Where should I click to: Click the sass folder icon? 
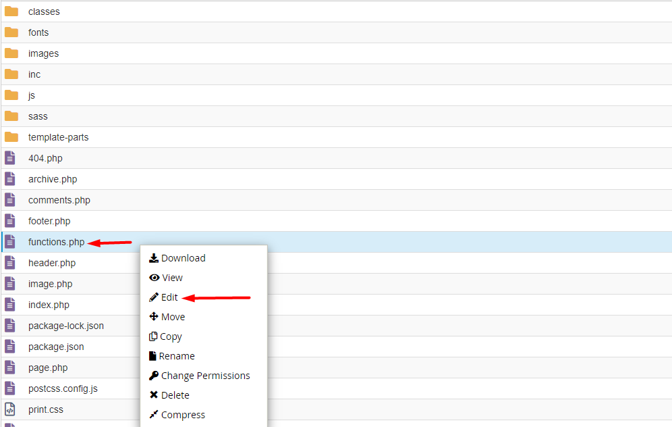point(11,116)
